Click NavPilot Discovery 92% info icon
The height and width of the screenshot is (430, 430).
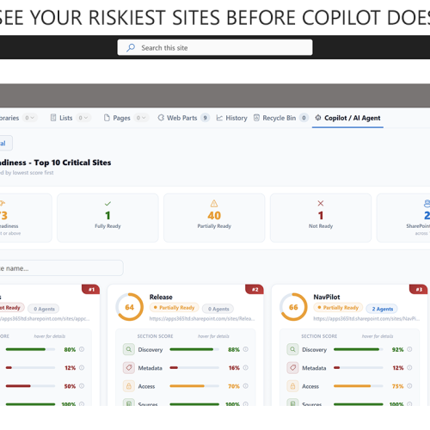pos(409,349)
